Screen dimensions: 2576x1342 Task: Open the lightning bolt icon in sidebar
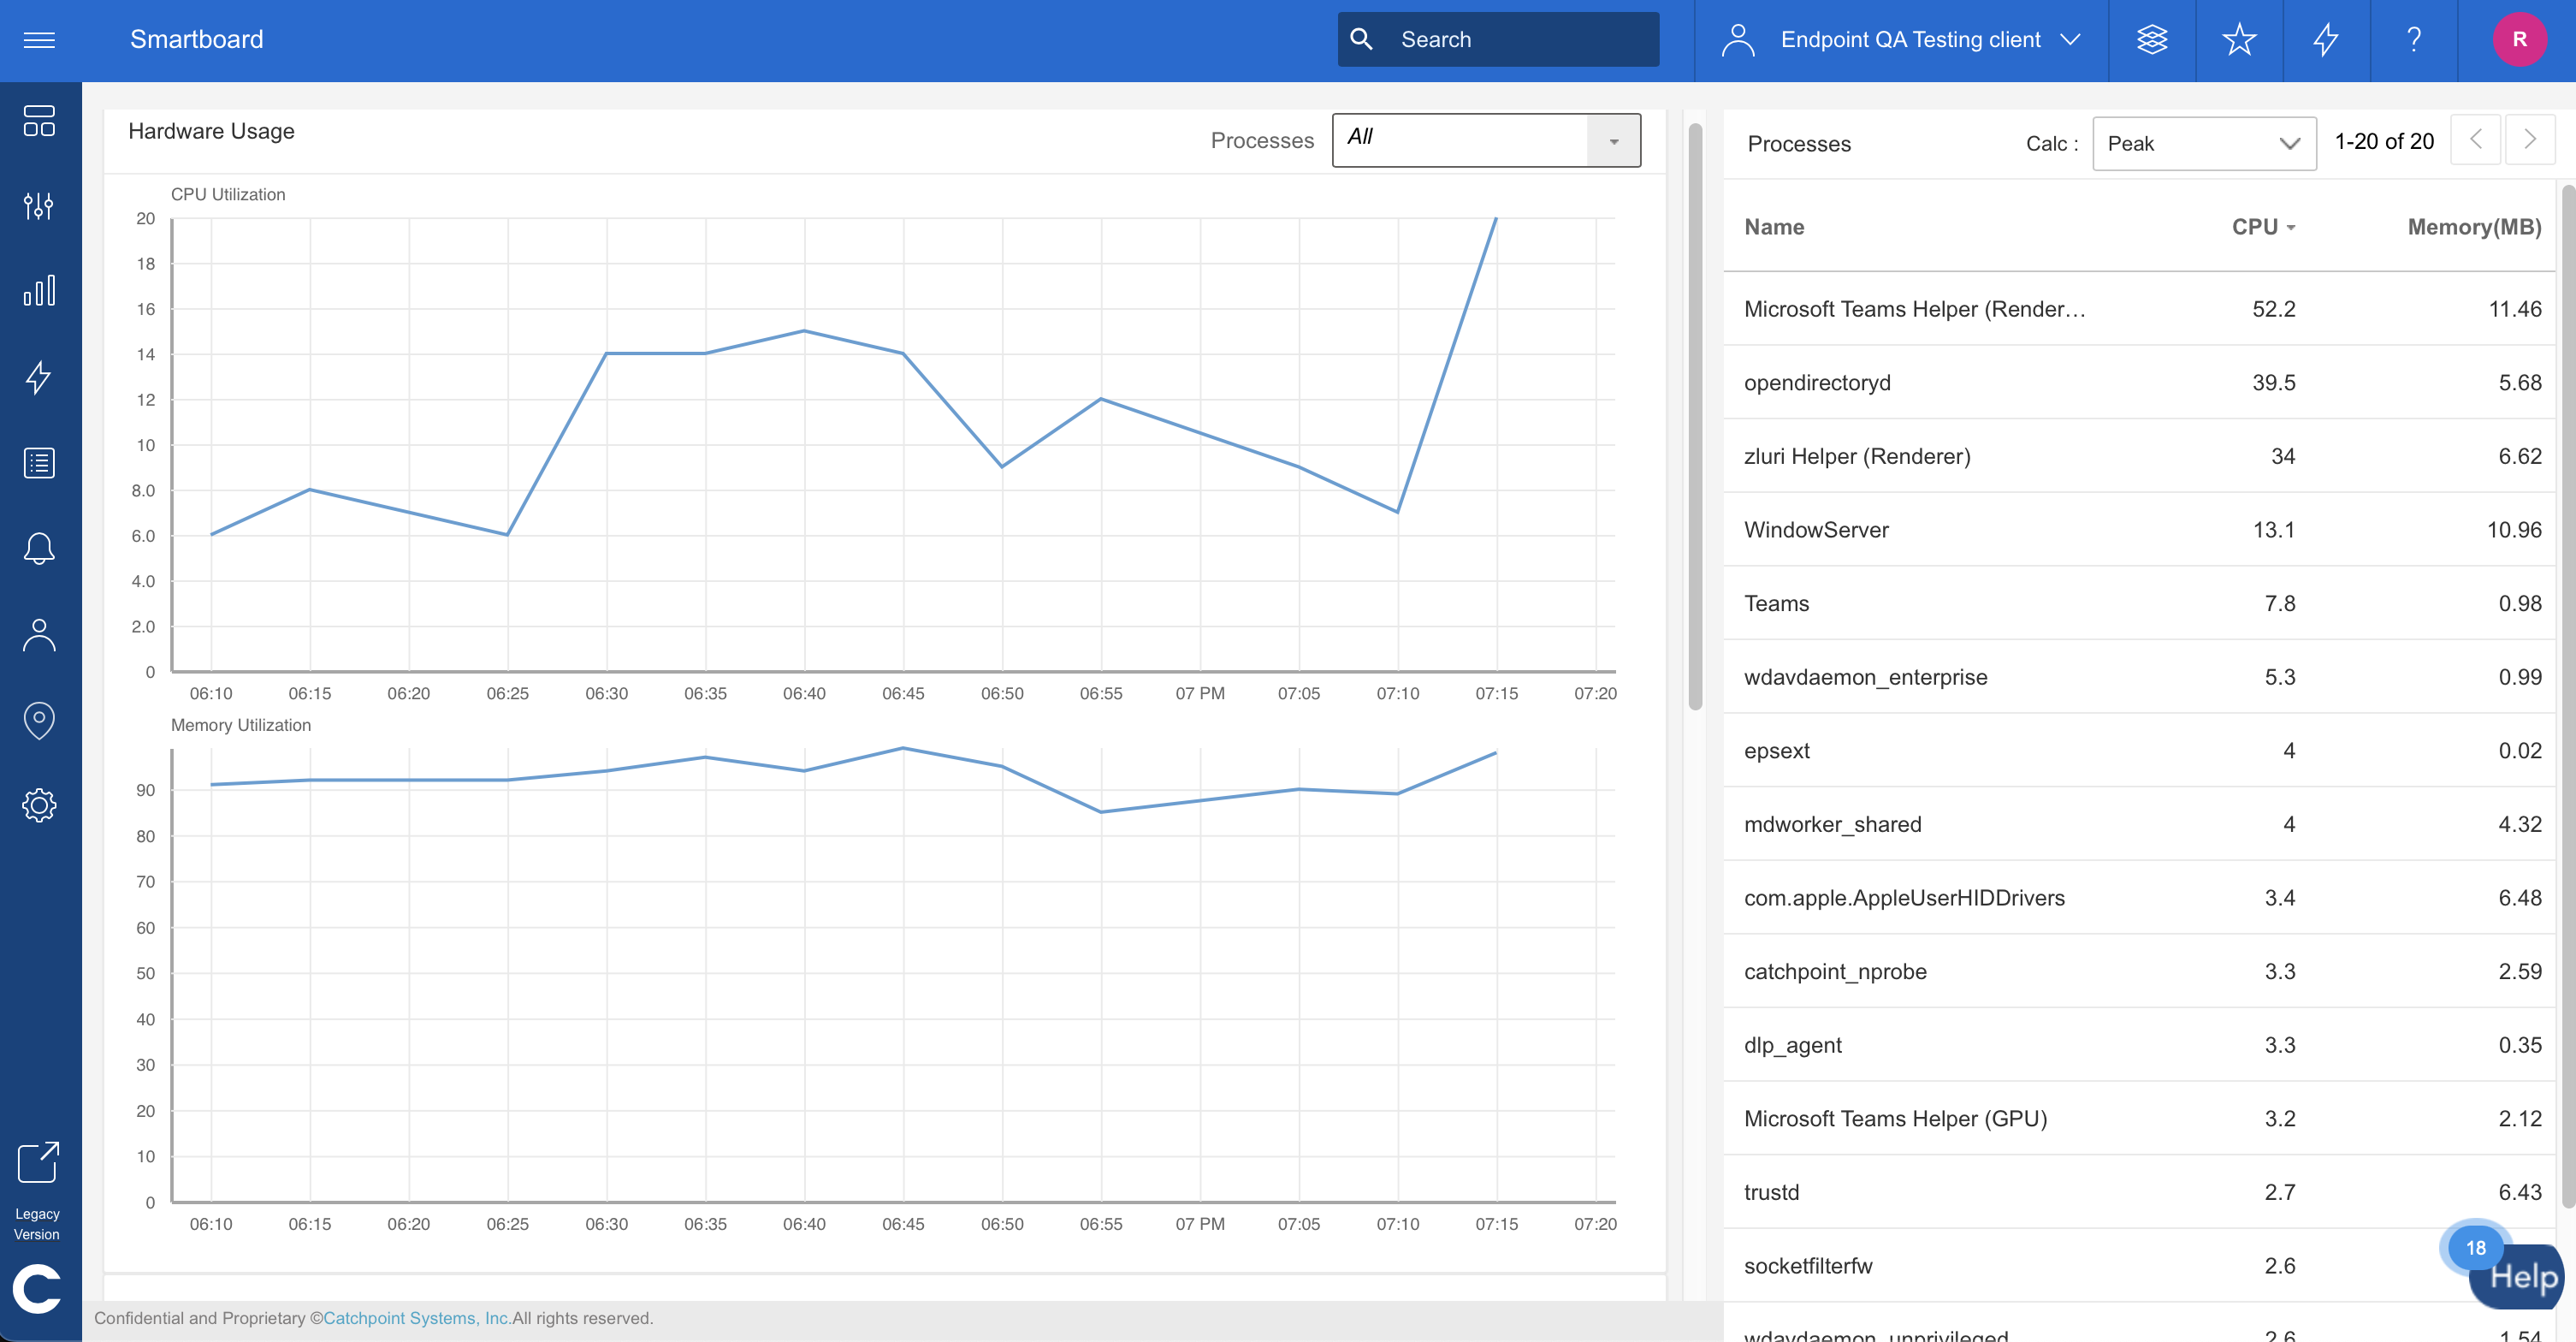(x=39, y=377)
